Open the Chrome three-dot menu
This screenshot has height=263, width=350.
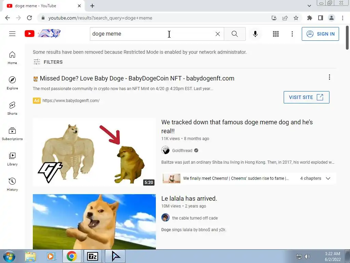click(342, 18)
